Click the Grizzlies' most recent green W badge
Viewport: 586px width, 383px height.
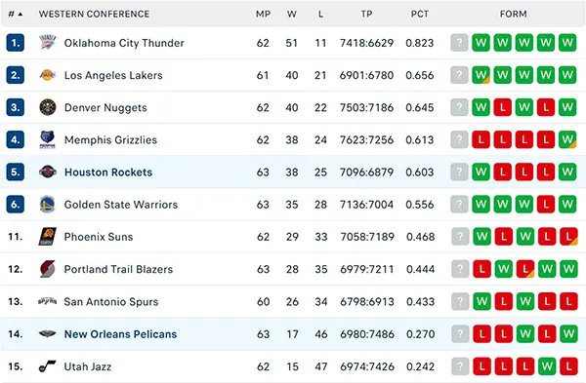tap(567, 140)
